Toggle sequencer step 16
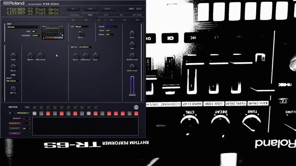The height and width of the screenshot is (166, 296). tap(136, 113)
